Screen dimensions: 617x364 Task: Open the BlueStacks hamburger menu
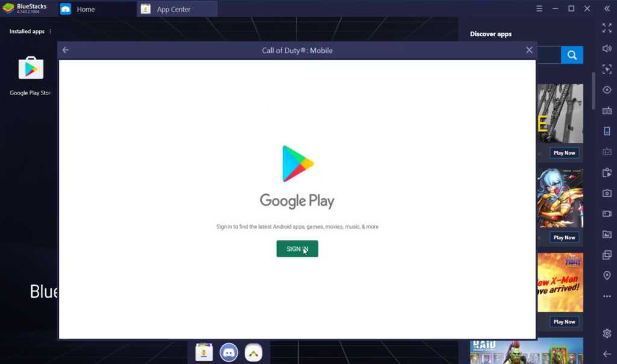tap(539, 8)
